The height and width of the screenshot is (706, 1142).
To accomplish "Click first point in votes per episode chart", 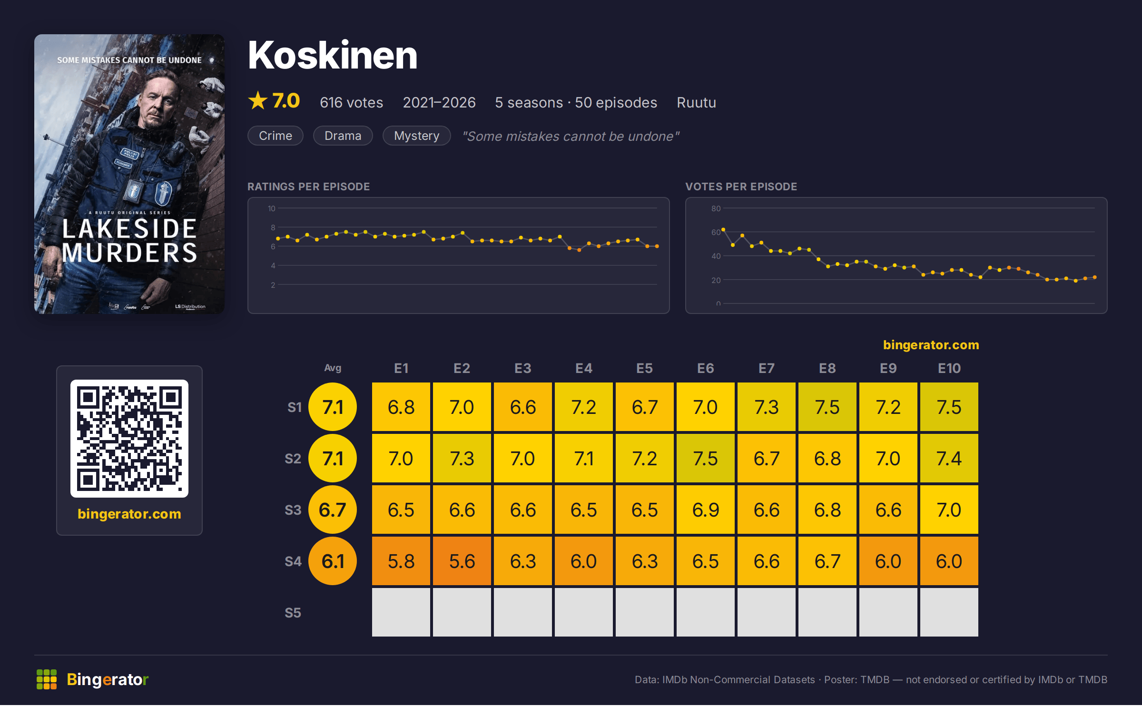I will point(723,230).
